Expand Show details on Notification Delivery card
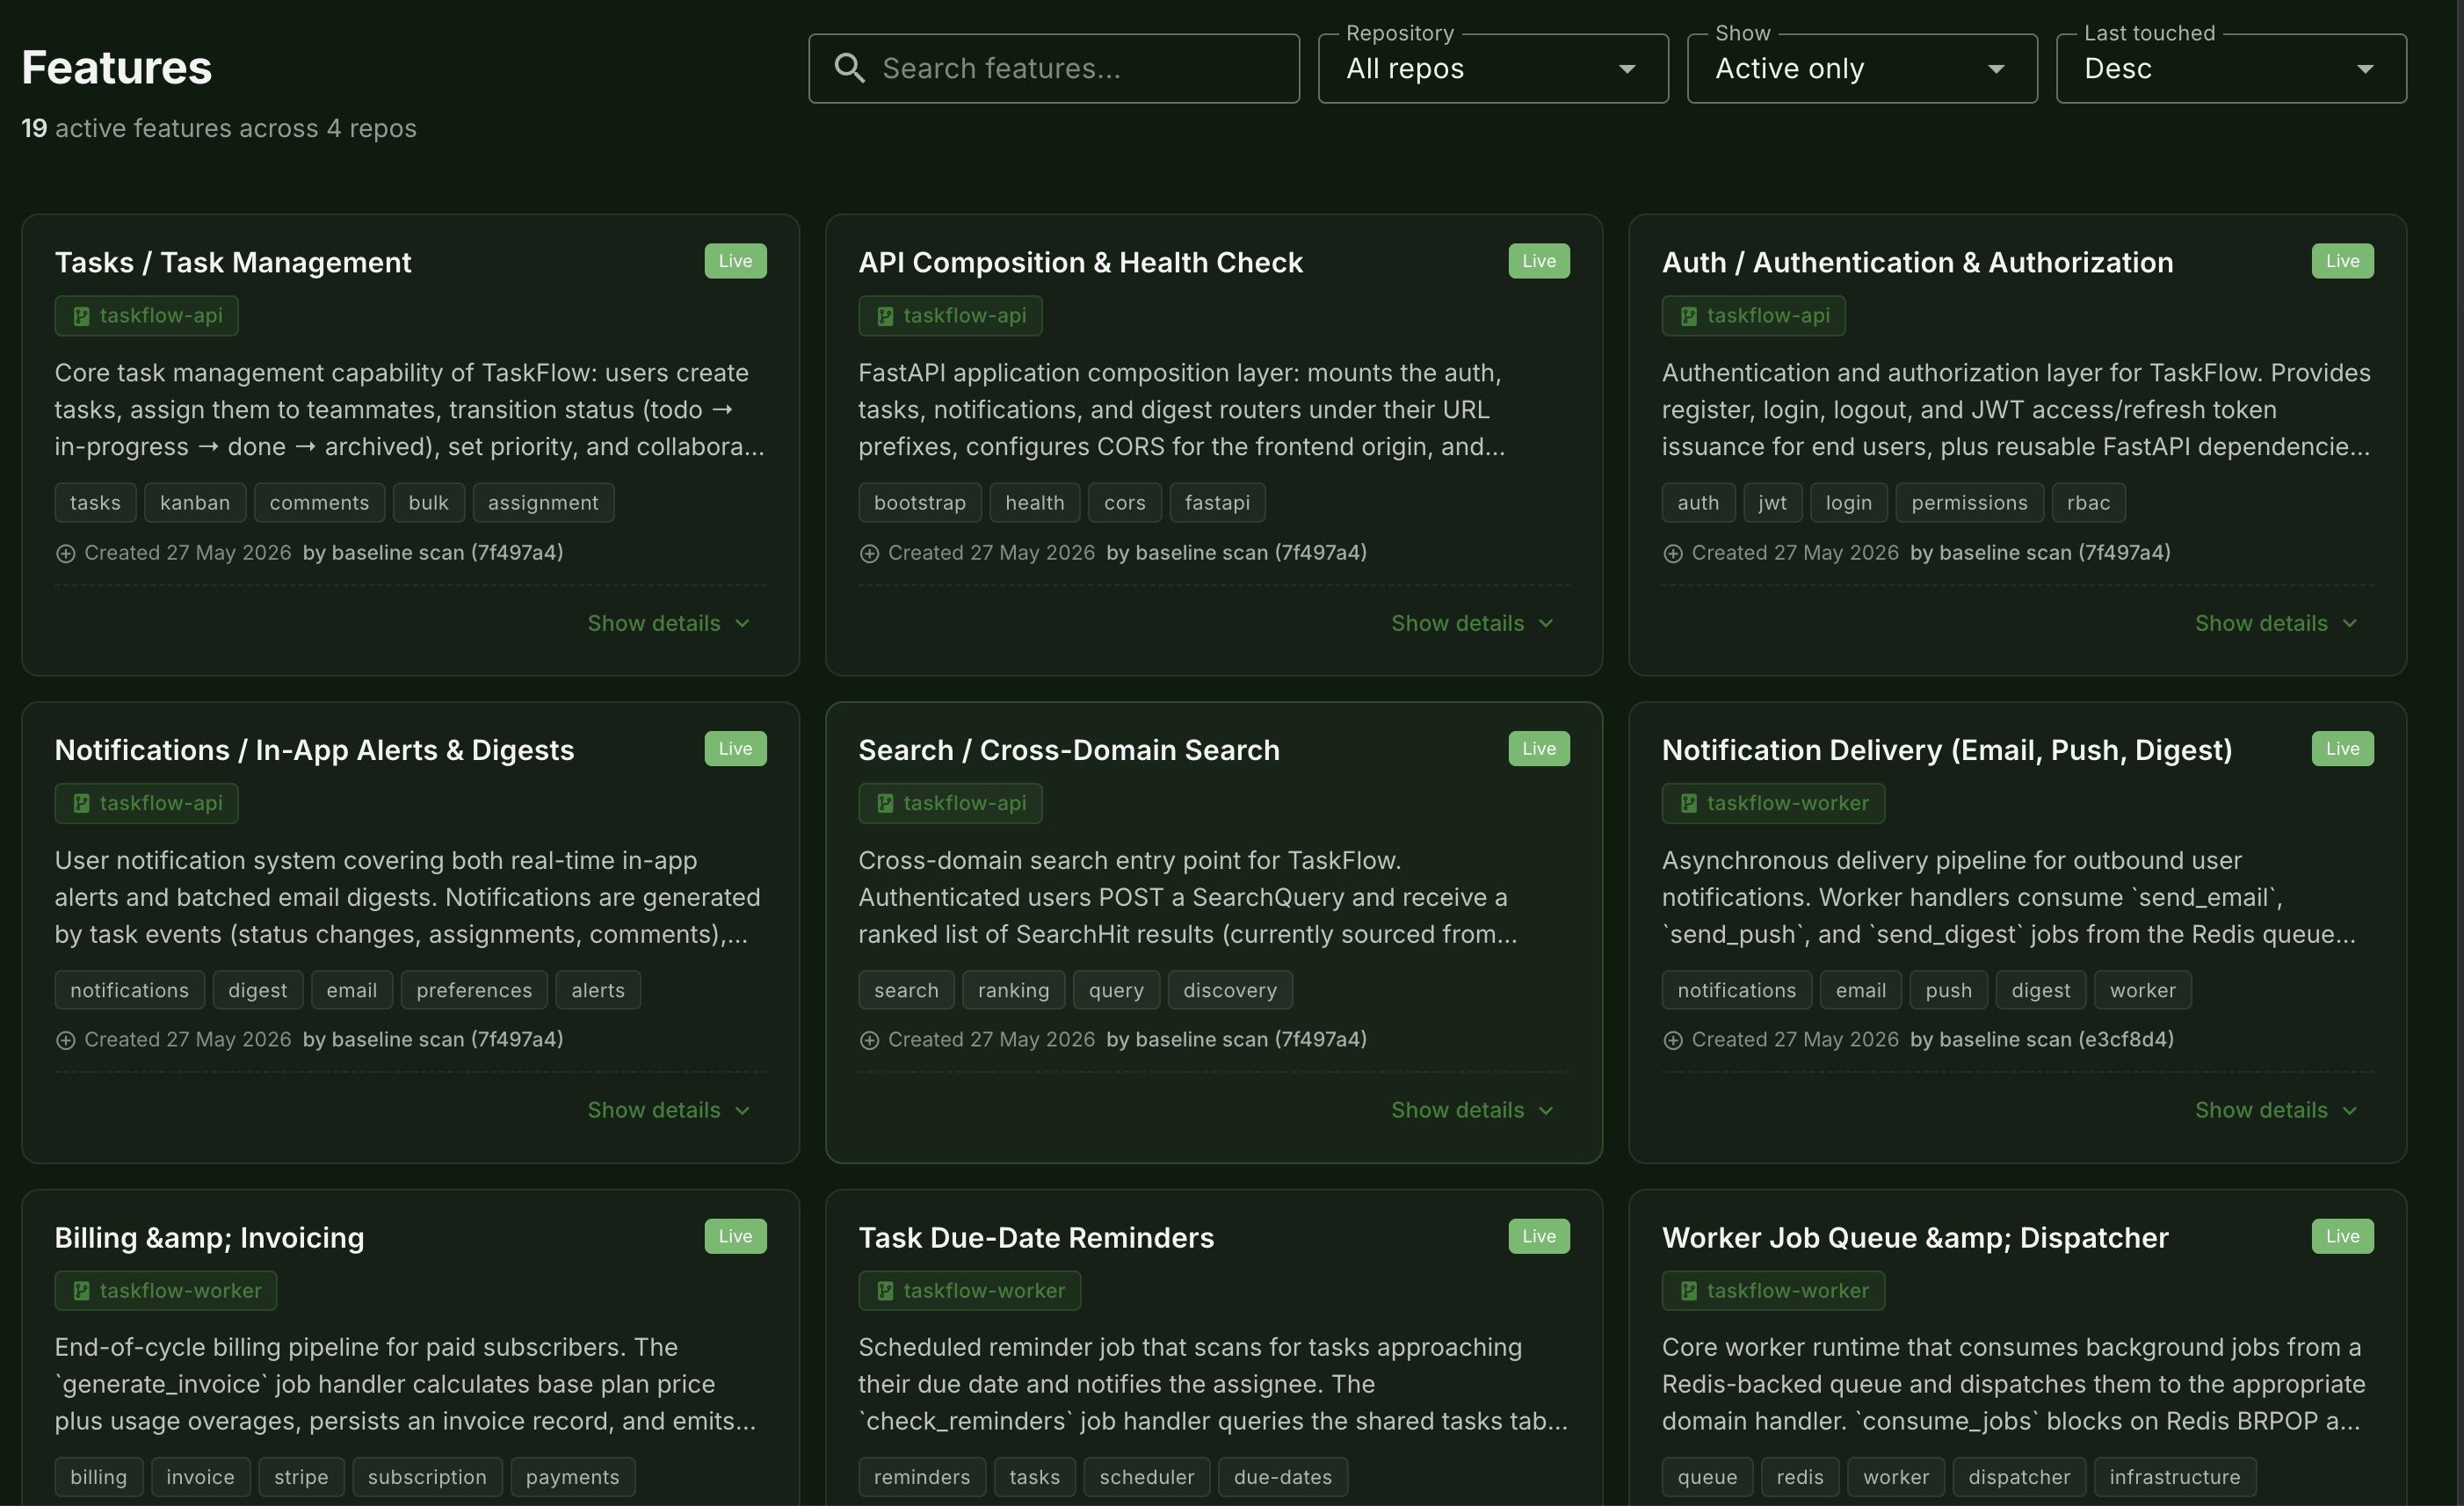This screenshot has width=2464, height=1506. coord(2277,1110)
